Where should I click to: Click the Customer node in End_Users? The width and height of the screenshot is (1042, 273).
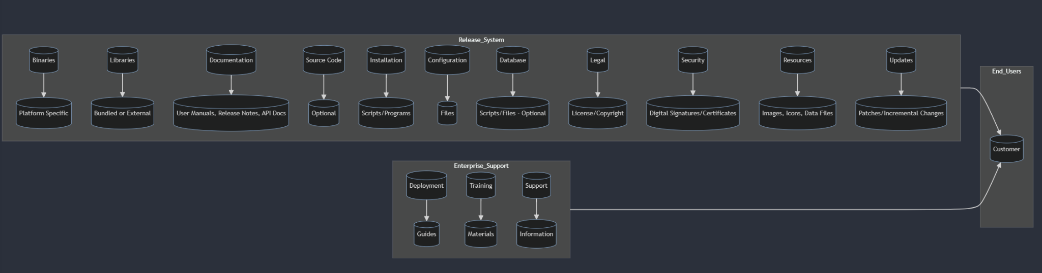1006,149
